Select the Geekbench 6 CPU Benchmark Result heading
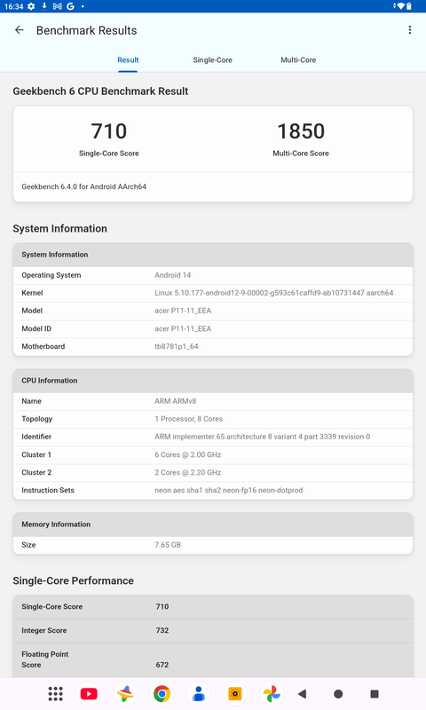 pyautogui.click(x=100, y=91)
